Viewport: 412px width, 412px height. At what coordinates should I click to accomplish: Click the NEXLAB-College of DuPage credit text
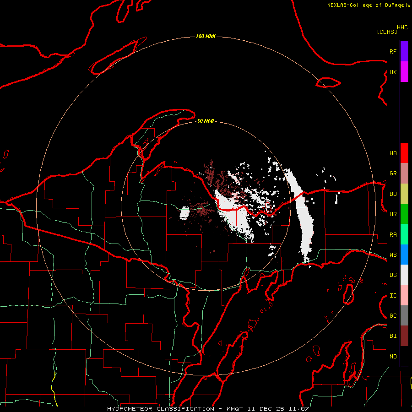[x=366, y=5]
